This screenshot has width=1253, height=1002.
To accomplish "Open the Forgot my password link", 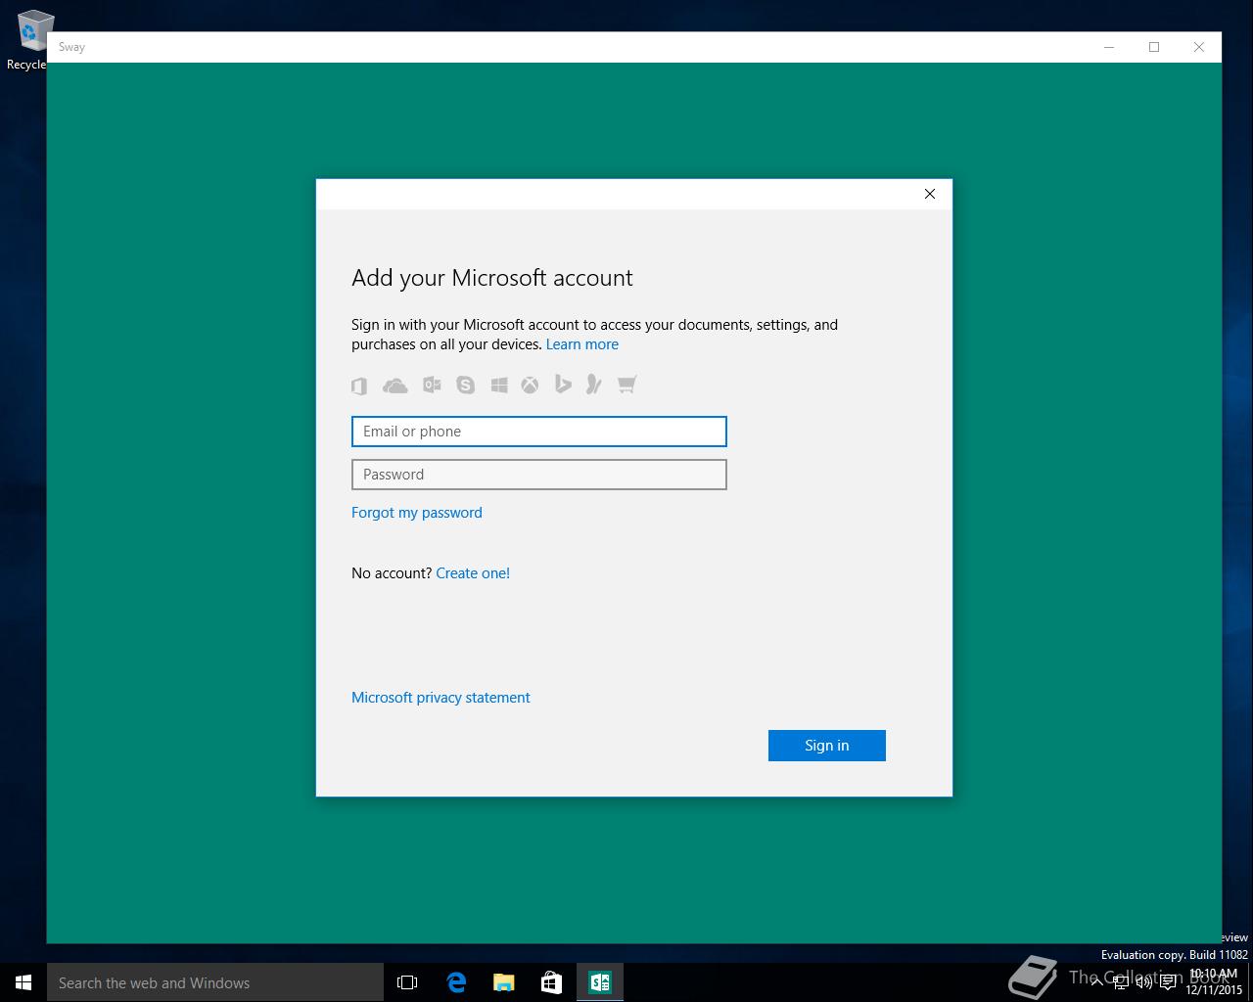I will pyautogui.click(x=417, y=513).
